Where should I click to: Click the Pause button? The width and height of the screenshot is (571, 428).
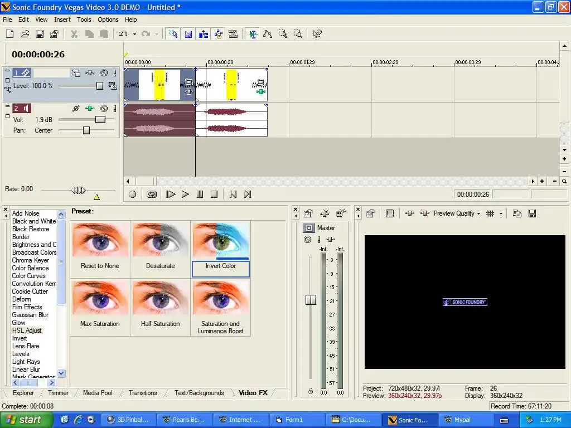click(x=200, y=194)
